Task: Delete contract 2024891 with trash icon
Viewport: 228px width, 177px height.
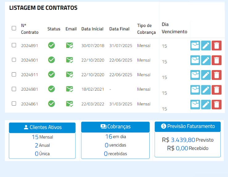Action: click(x=217, y=45)
